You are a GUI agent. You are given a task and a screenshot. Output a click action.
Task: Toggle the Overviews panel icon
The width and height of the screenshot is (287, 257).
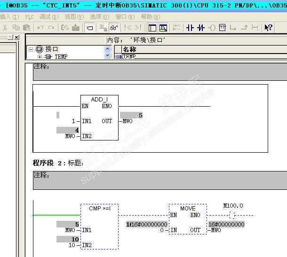tap(152, 28)
